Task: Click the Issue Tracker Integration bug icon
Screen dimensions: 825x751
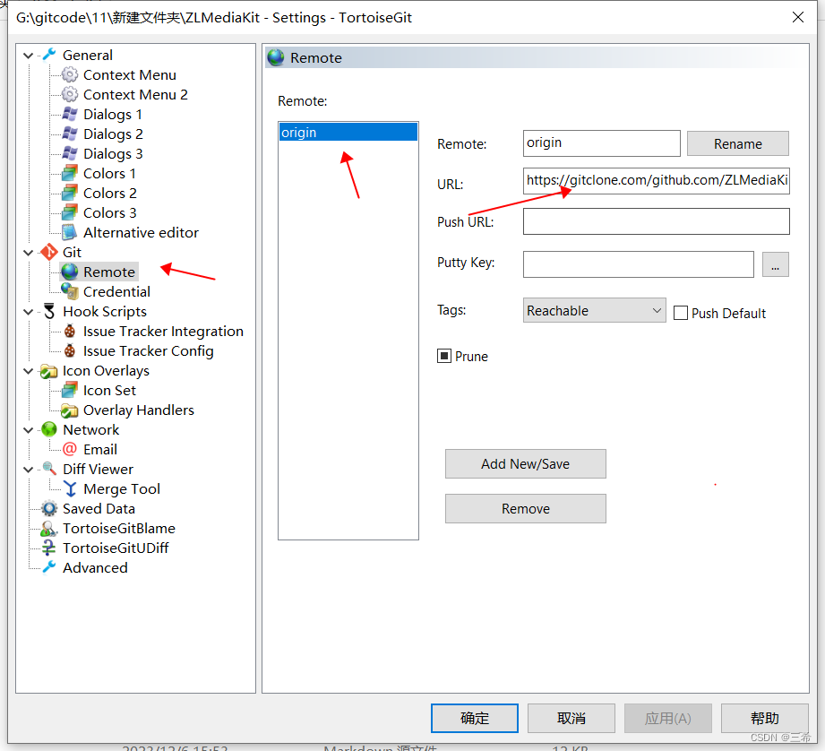Action: click(x=70, y=332)
